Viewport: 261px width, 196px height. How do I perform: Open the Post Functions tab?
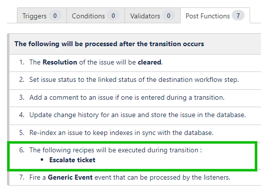[x=215, y=15]
